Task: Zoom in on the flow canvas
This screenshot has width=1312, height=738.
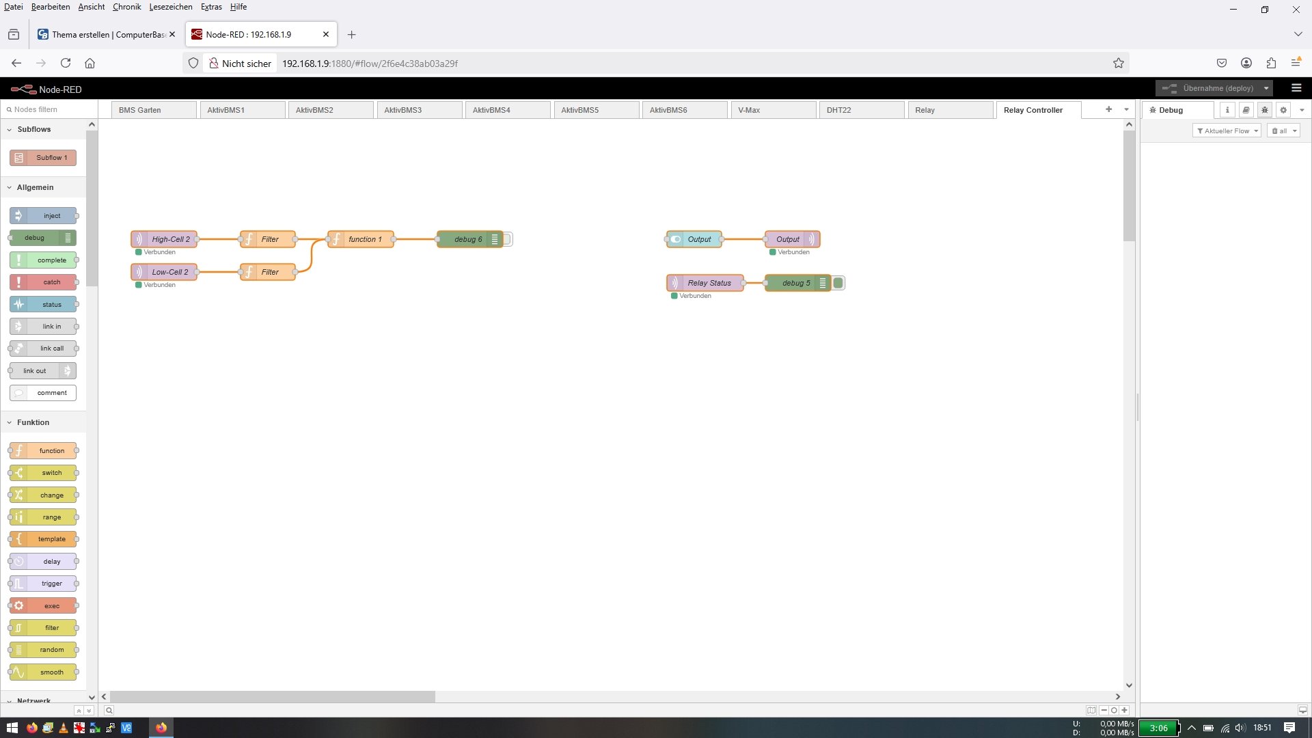Action: coord(1124,710)
